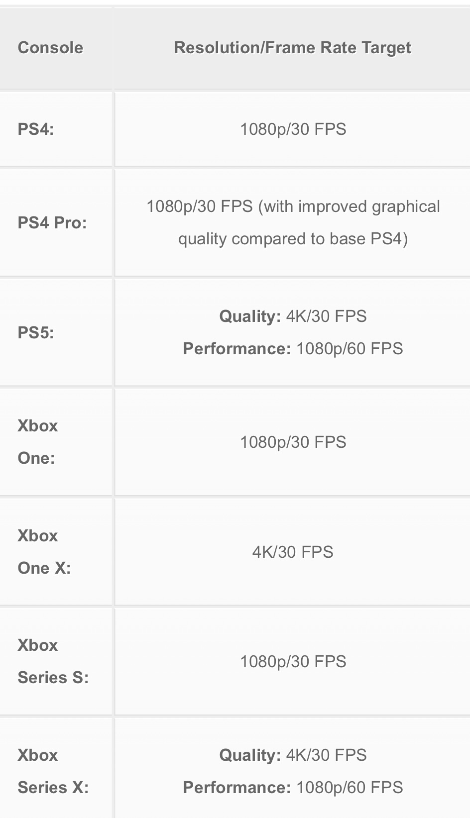Select the Xbox One row label
The image size is (470, 818).
pos(38,442)
